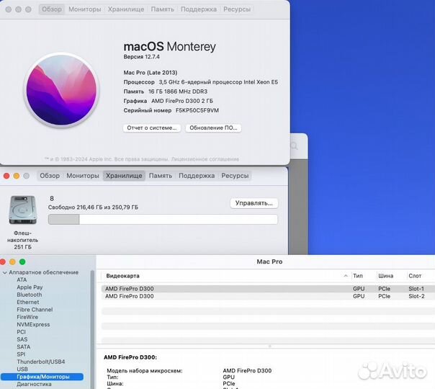Select FireWire in the hardware sidebar

(27, 317)
